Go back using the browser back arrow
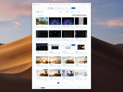 coord(42,5)
